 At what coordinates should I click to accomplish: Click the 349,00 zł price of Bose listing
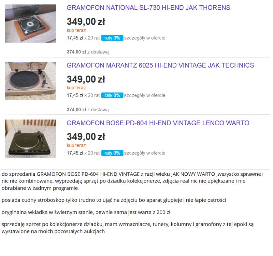[x=86, y=137]
